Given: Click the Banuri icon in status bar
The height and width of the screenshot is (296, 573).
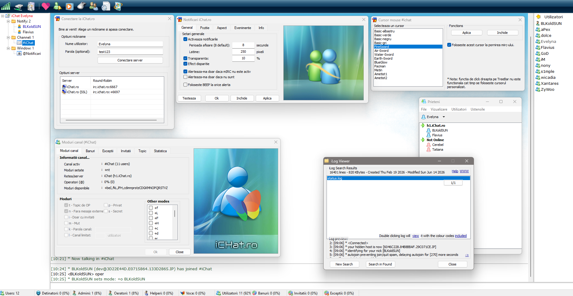Looking at the screenshot, I should point(254,293).
